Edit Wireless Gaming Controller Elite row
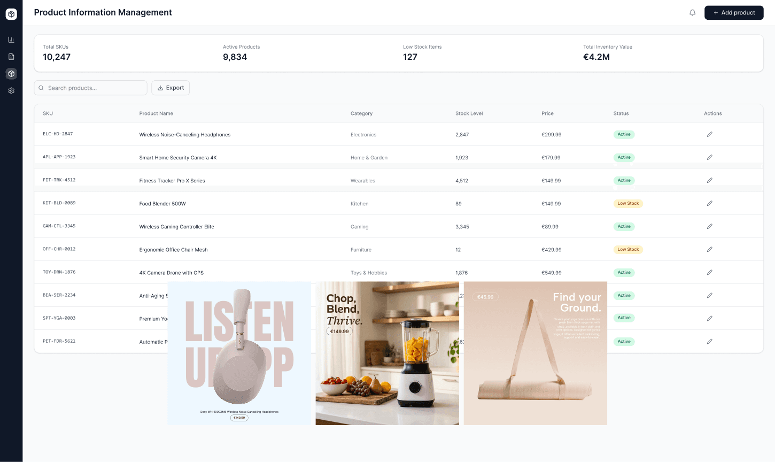Screen dimensions: 775x462 click(710, 226)
